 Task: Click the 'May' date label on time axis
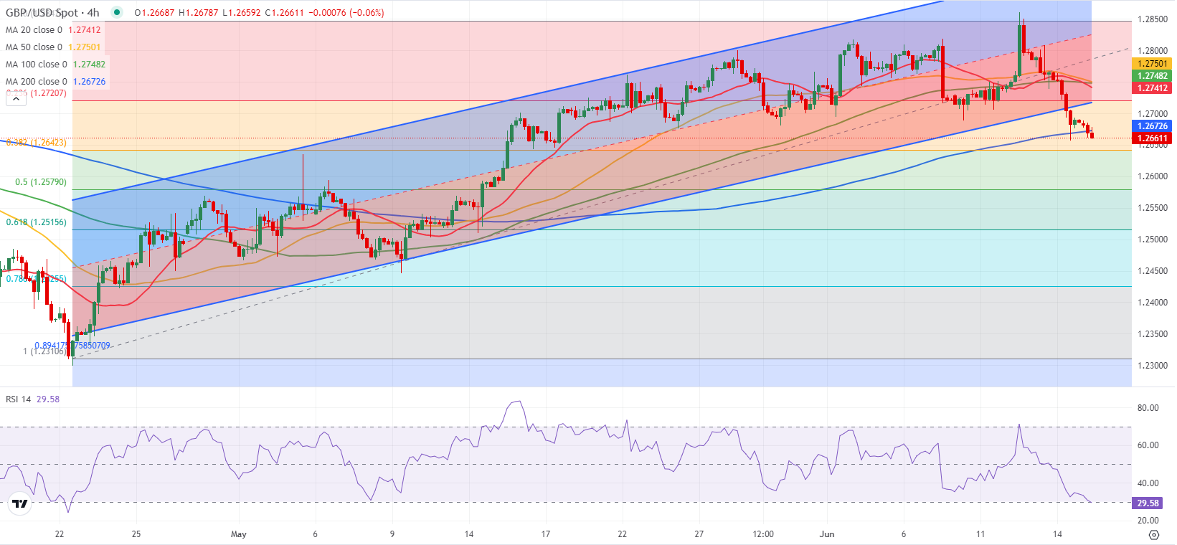coord(239,534)
